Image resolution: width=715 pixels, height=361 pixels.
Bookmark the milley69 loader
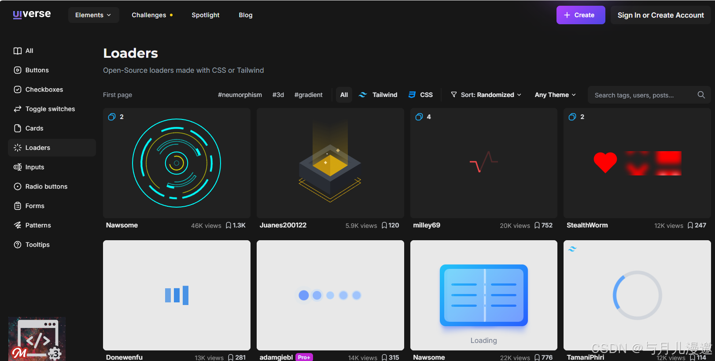point(537,225)
